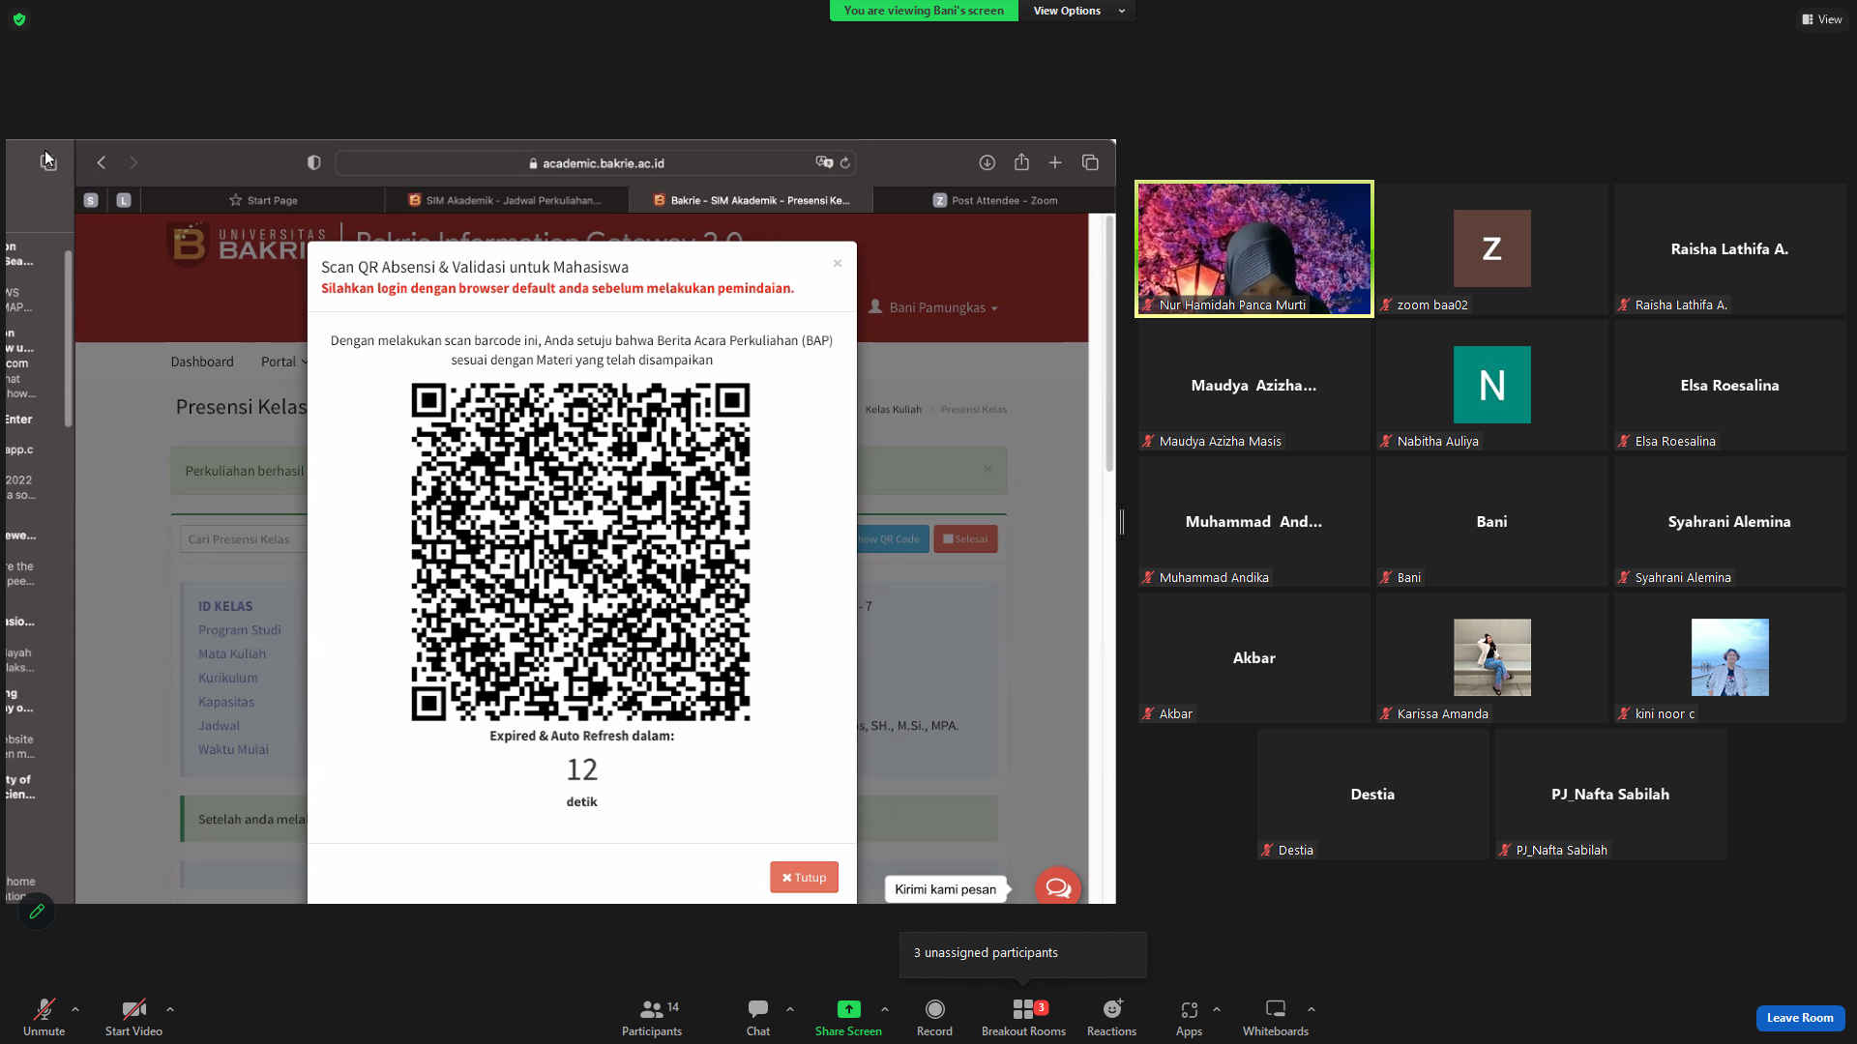This screenshot has width=1857, height=1044.
Task: Open the pinned S tab
Action: click(91, 200)
